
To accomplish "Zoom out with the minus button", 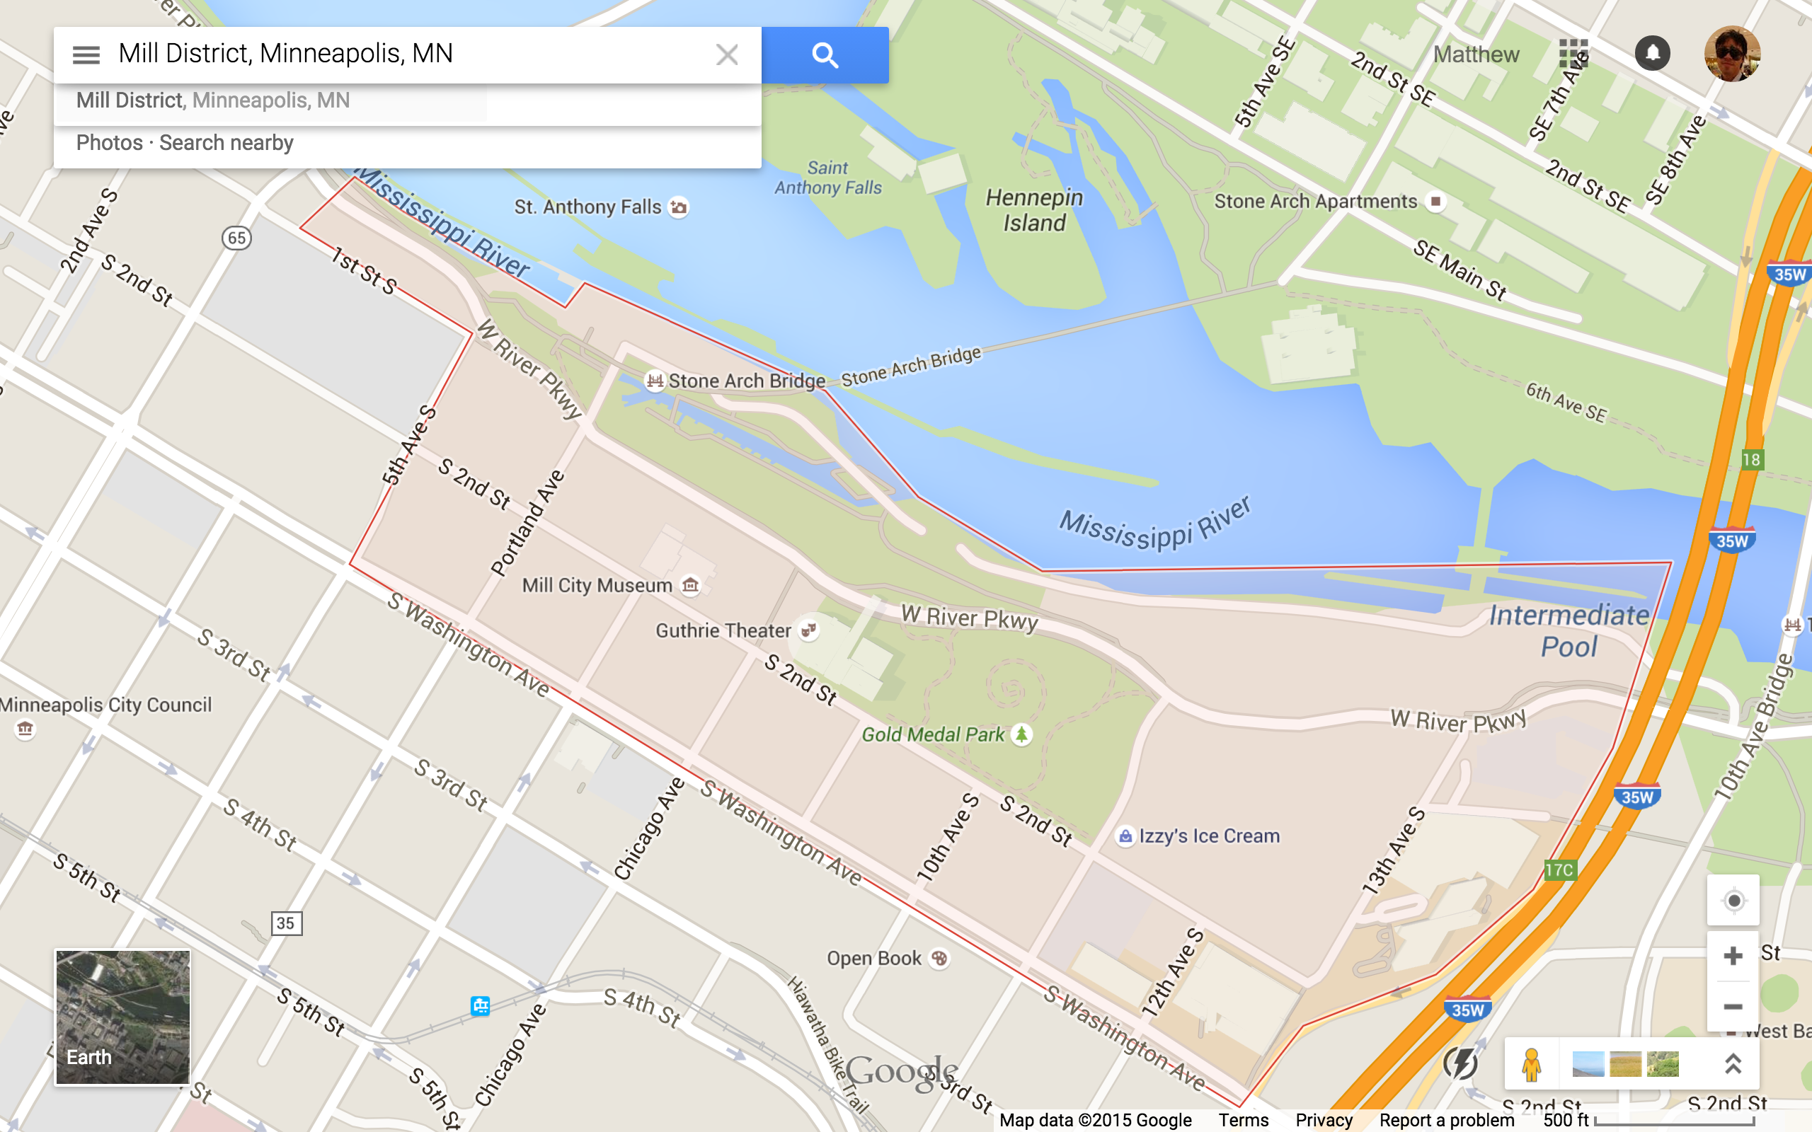I will click(1733, 1007).
